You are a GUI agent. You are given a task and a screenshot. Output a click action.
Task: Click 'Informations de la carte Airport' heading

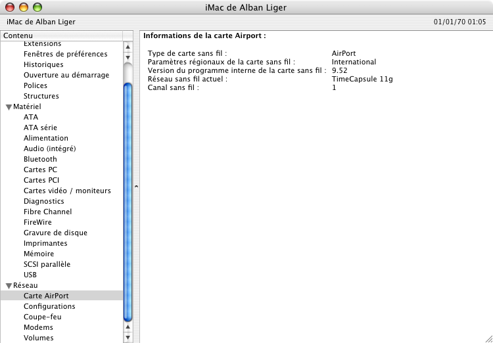204,35
